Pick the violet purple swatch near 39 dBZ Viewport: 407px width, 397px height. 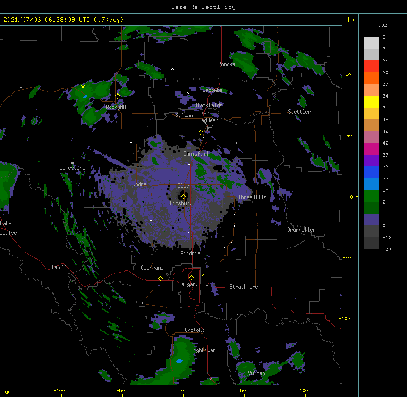click(371, 161)
